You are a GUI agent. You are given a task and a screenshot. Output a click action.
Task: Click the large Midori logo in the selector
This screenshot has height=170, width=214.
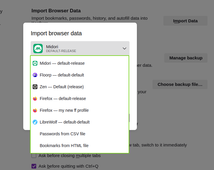tap(38, 49)
